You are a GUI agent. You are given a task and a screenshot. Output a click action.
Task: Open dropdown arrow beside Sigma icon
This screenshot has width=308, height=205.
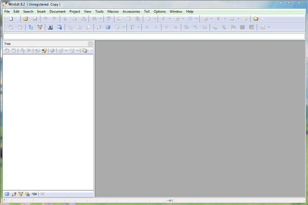[224, 18]
